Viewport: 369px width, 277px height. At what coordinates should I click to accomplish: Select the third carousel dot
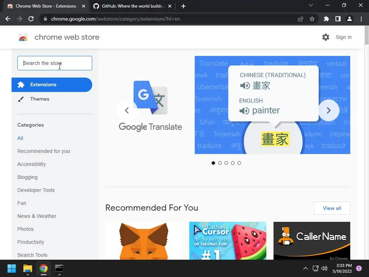tap(226, 163)
